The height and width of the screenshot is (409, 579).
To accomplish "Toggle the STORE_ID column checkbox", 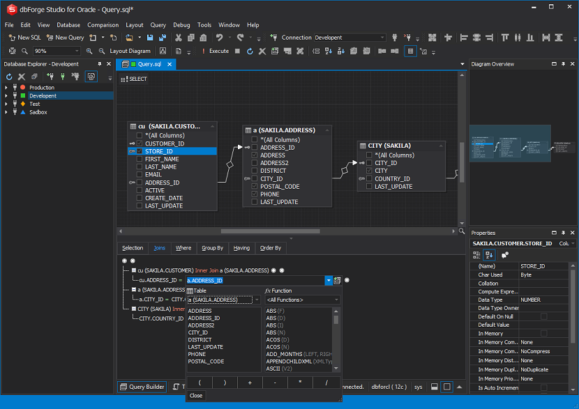I will (140, 151).
